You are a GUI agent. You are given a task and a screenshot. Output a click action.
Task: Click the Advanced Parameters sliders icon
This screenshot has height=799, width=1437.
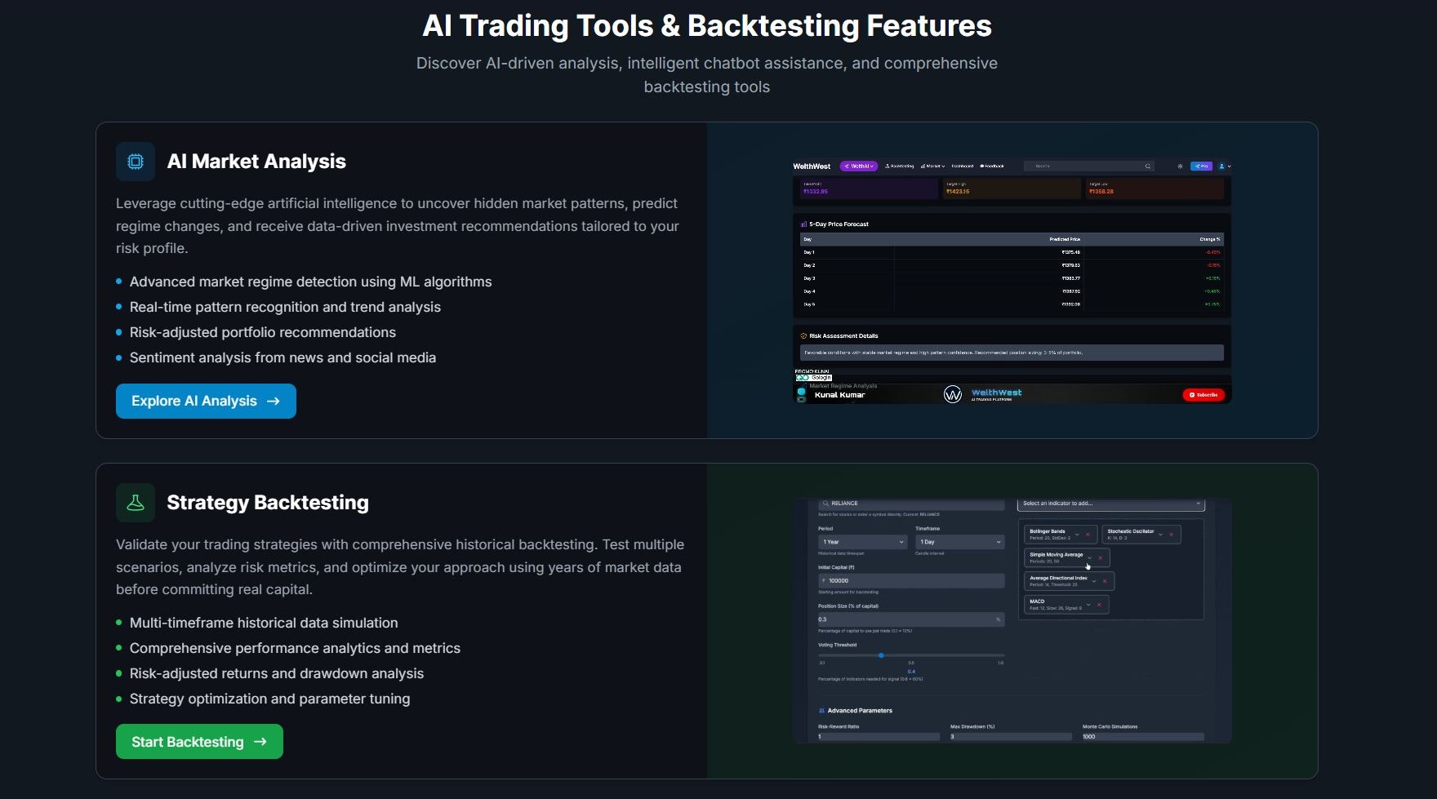point(821,711)
